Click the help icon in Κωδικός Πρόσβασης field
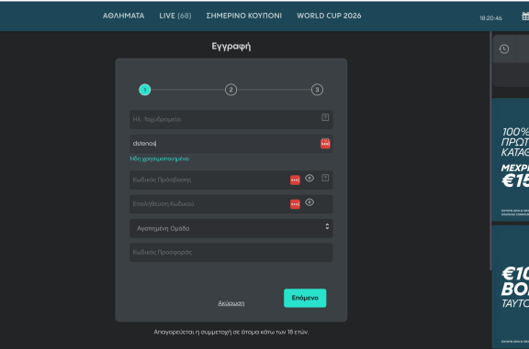 325,178
